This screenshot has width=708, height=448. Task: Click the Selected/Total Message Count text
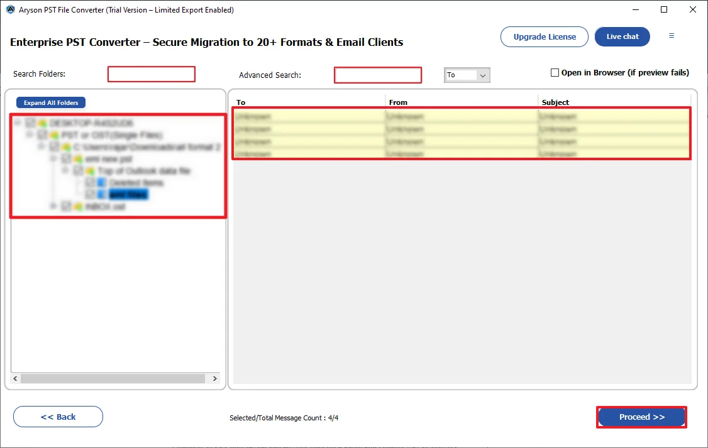coord(284,418)
